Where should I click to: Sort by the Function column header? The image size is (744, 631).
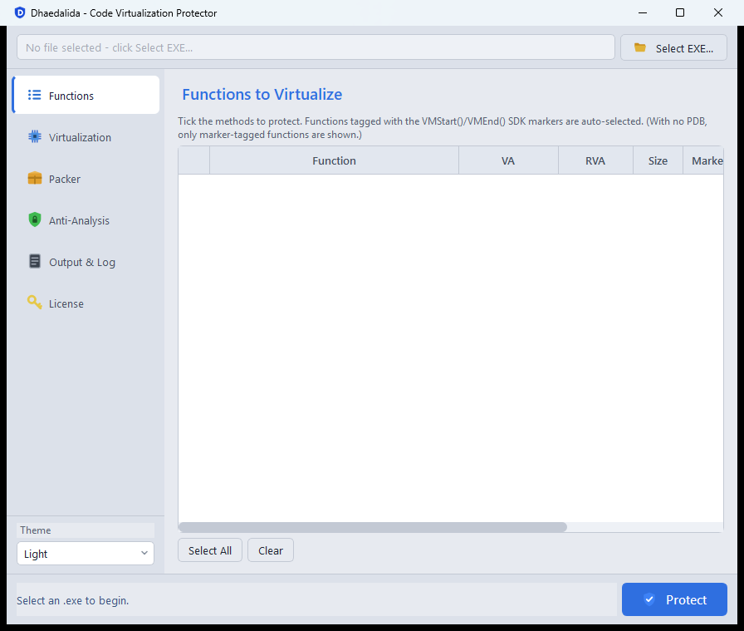tap(334, 160)
